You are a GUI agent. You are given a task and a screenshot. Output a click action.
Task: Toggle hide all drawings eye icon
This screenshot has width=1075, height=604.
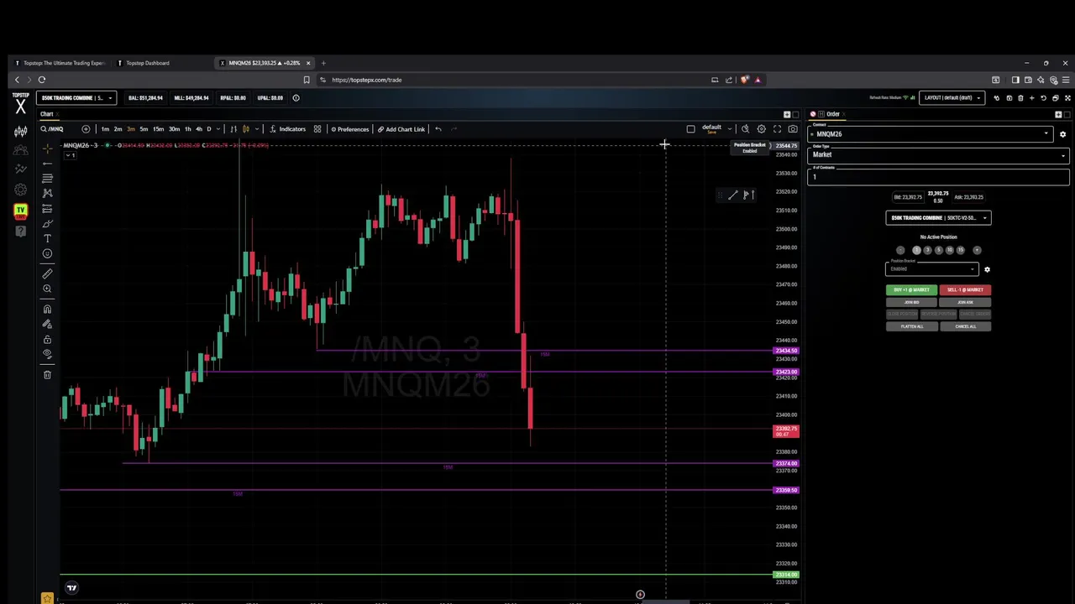[x=47, y=354]
